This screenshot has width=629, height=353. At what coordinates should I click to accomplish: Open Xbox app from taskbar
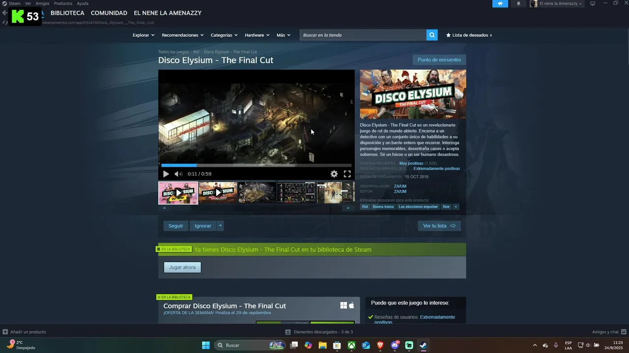351,345
